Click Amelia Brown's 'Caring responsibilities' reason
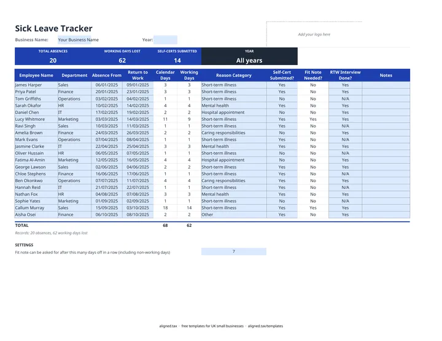Viewport: 442px width, 341px height. click(234, 132)
